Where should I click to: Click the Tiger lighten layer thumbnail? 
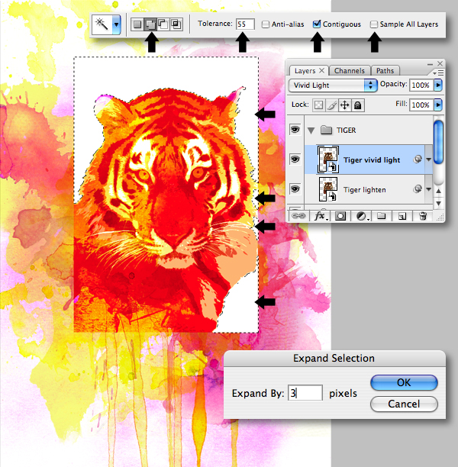pyautogui.click(x=328, y=189)
